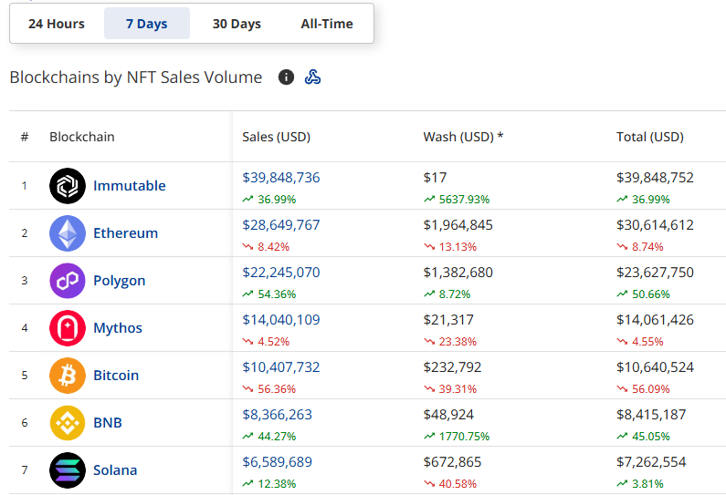Click the Solana logo icon
Image resolution: width=726 pixels, height=495 pixels.
point(68,470)
